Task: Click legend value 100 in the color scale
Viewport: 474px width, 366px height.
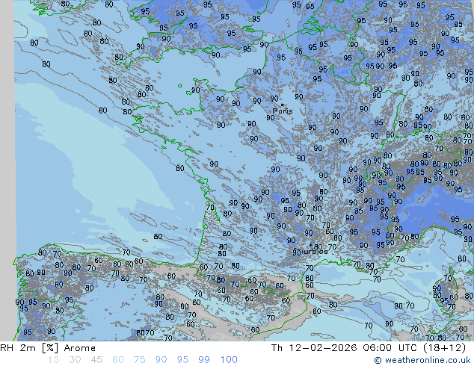Action: [229, 360]
